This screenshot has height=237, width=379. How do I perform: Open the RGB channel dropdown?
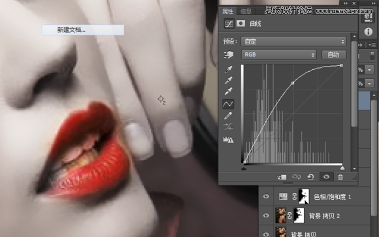pyautogui.click(x=278, y=55)
